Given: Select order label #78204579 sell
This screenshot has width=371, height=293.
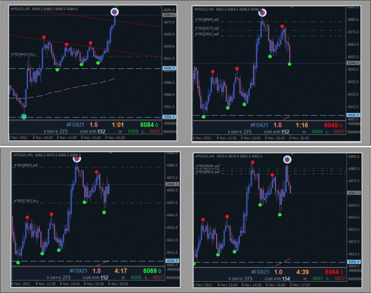Looking at the screenshot, I should tap(207, 29).
